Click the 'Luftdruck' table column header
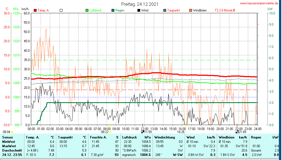This screenshot has width=282, height=160. 130,137
